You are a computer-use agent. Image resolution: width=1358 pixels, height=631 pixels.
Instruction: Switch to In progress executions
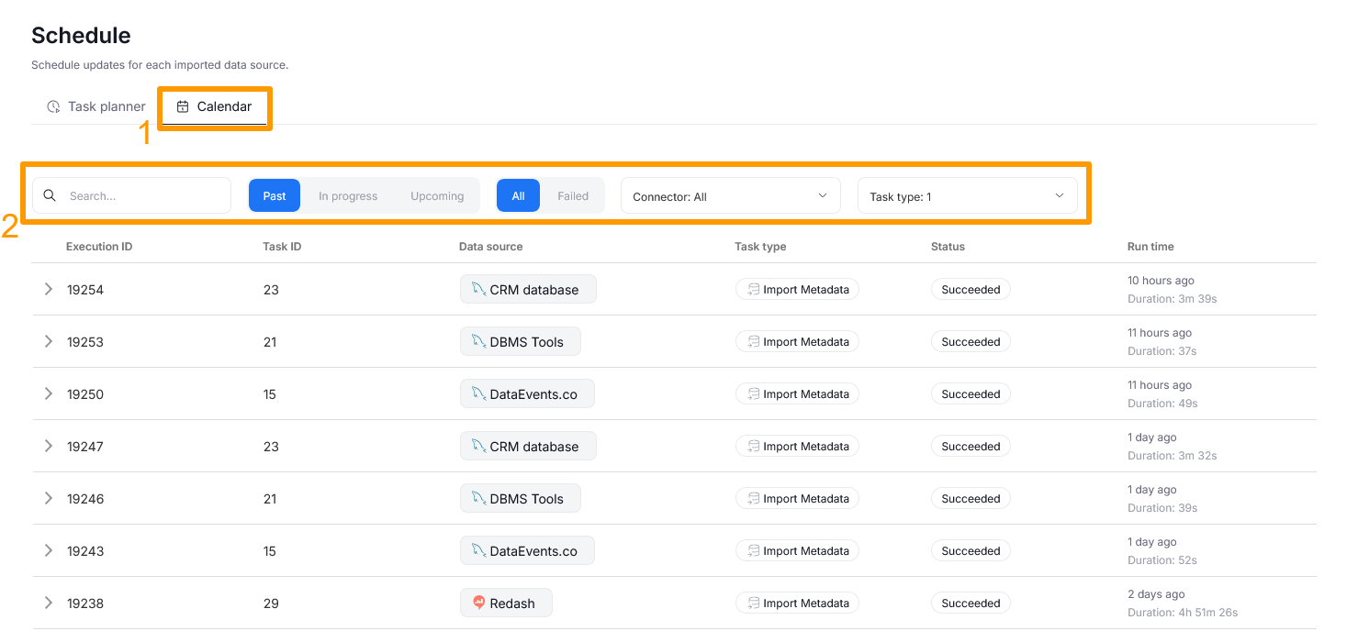348,195
